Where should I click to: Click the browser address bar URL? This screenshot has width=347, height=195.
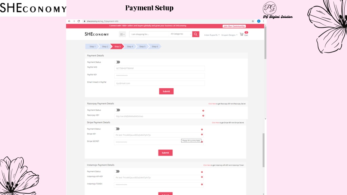[x=102, y=21]
